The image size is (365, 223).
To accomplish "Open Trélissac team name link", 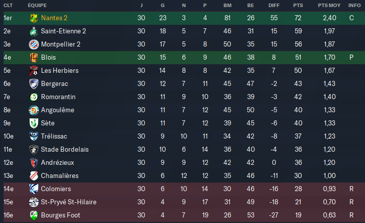I will pos(54,136).
